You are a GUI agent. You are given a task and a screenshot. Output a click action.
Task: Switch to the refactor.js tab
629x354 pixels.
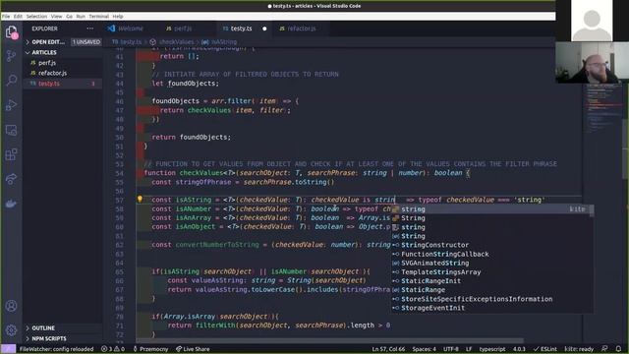(302, 29)
